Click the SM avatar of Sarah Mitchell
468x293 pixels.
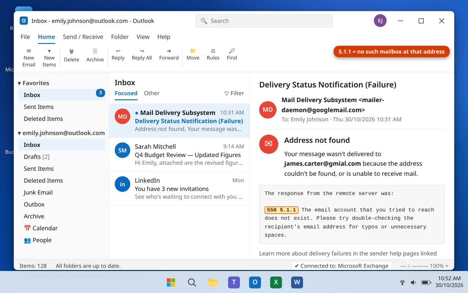click(122, 150)
